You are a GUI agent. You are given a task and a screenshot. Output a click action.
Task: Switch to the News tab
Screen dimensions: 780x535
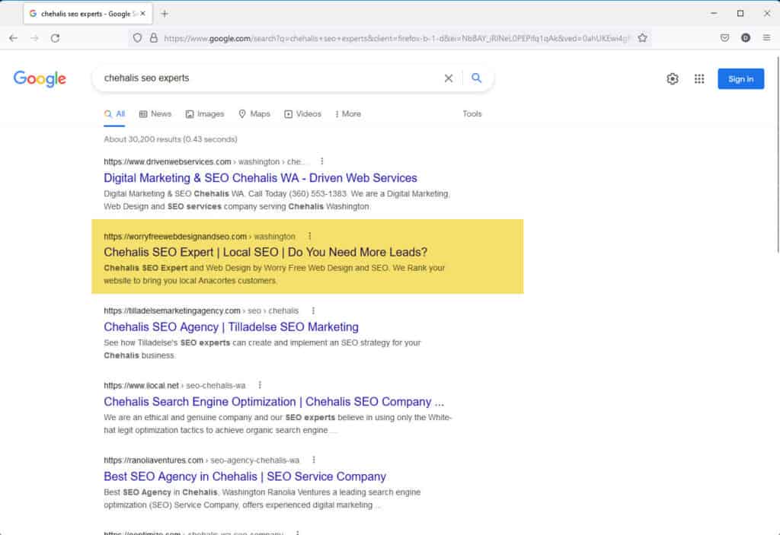click(x=155, y=114)
